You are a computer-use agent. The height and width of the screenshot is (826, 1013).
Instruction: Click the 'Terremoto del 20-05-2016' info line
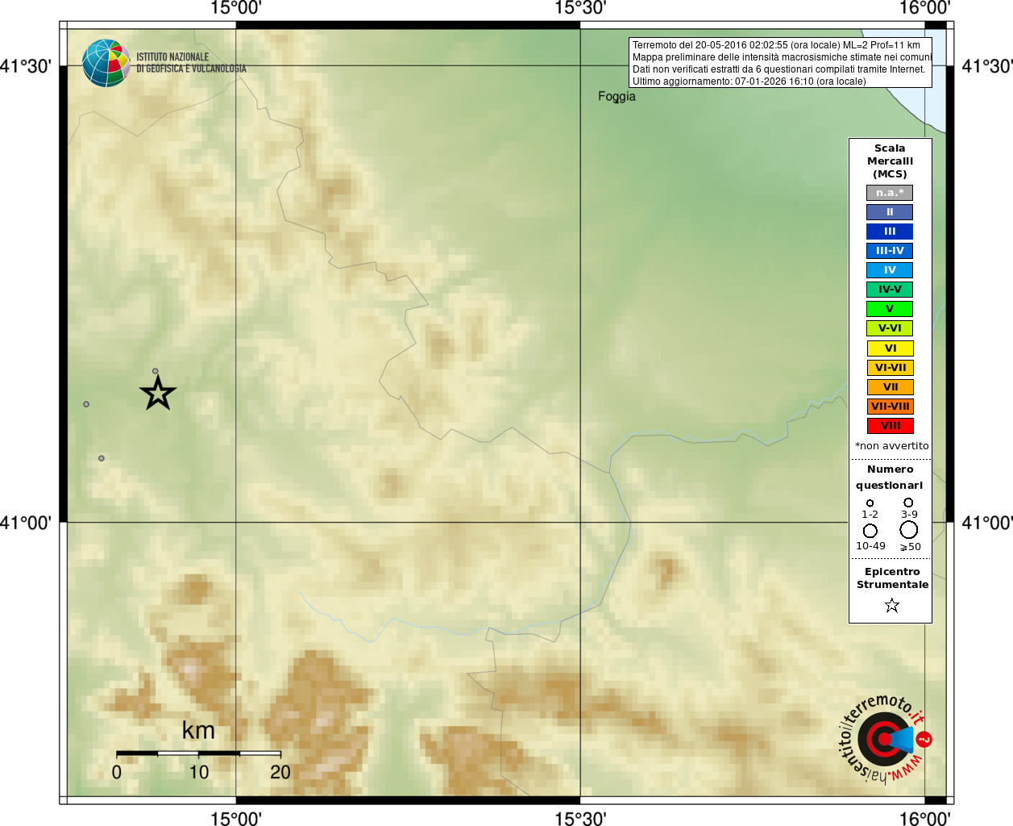[776, 45]
